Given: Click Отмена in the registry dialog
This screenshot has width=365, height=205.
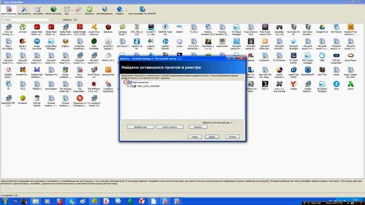Looking at the screenshot, I should pyautogui.click(x=232, y=137).
